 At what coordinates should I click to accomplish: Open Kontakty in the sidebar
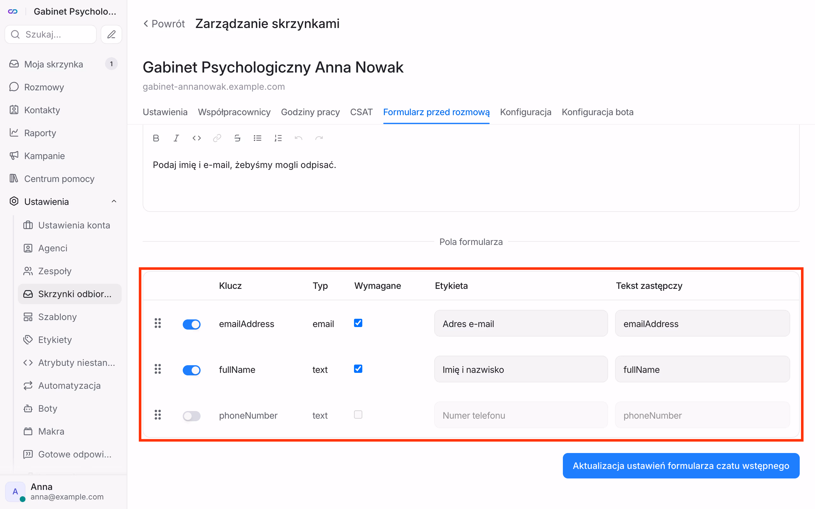point(63,110)
